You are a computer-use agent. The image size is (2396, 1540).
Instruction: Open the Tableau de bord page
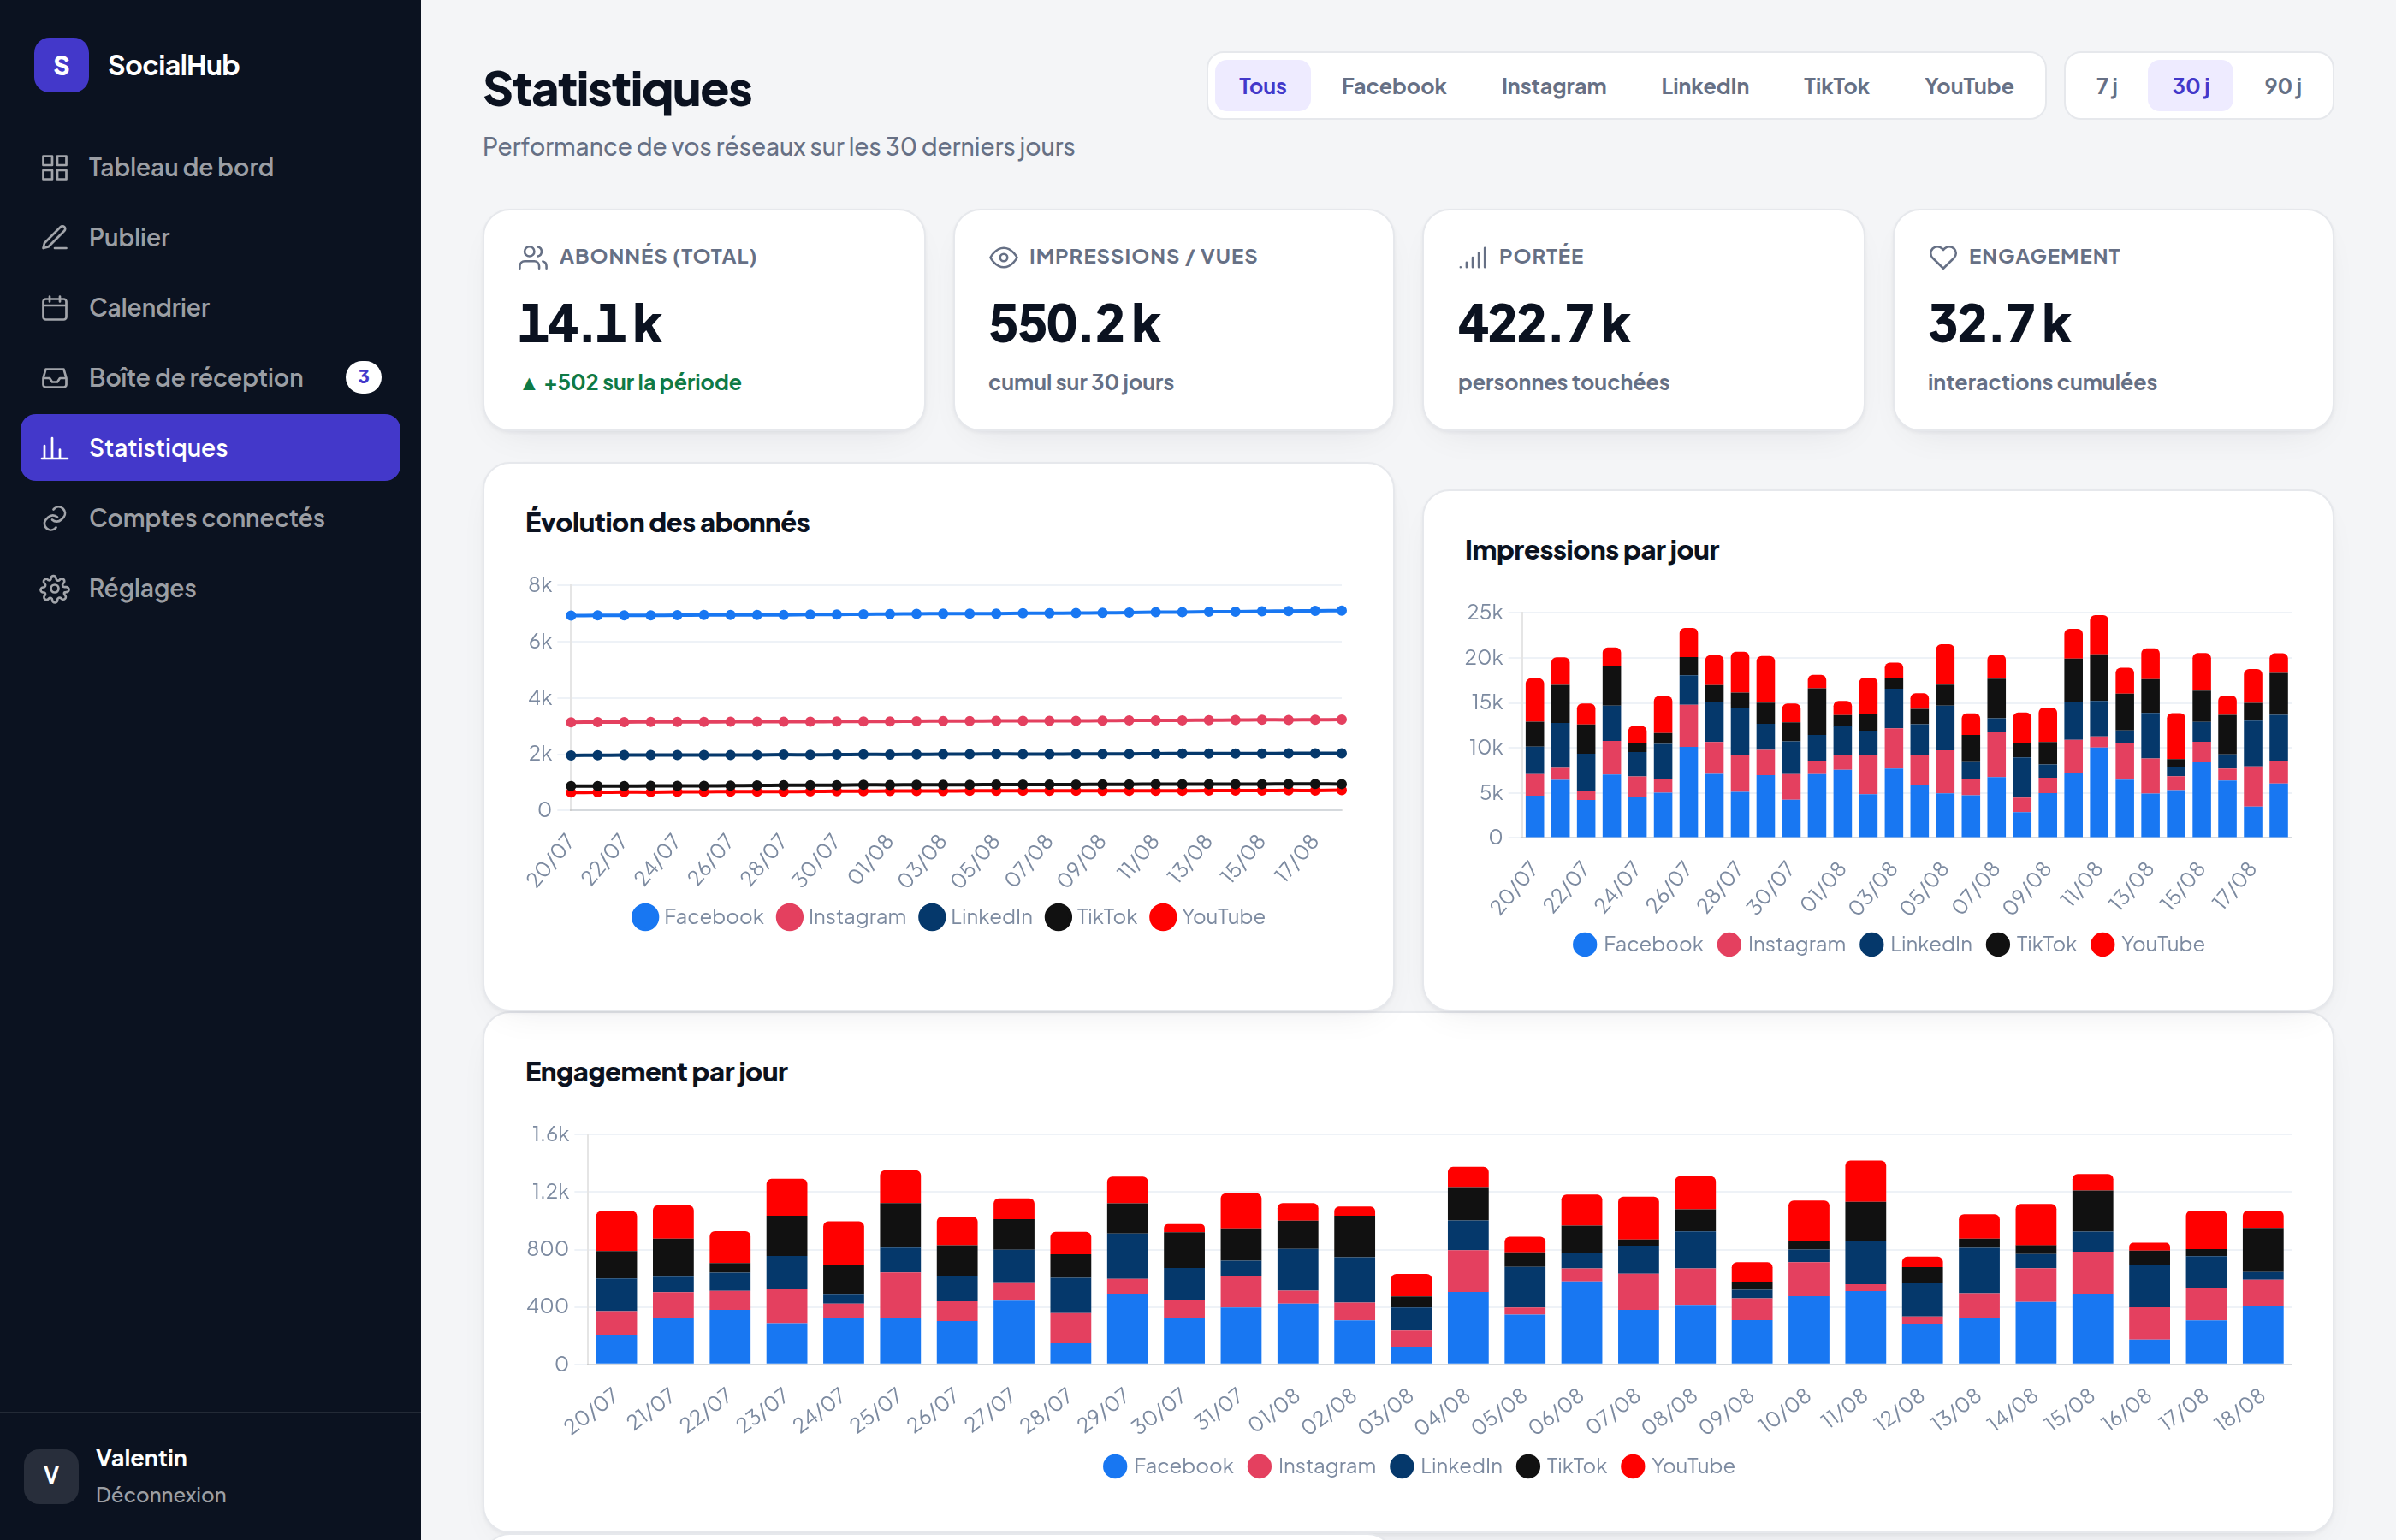pos(210,167)
